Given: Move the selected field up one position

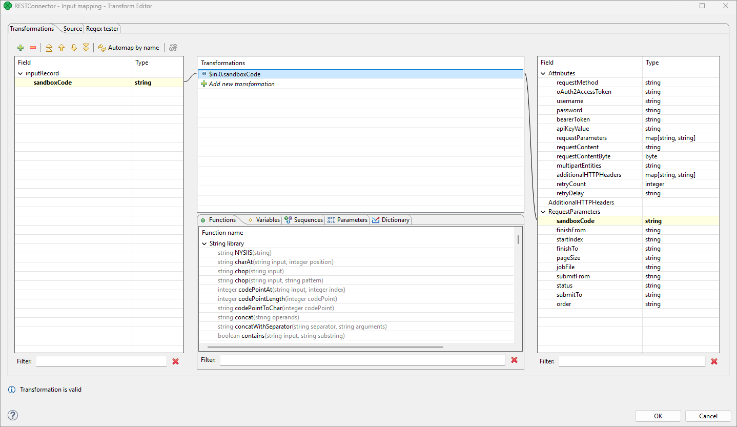Looking at the screenshot, I should tap(61, 47).
